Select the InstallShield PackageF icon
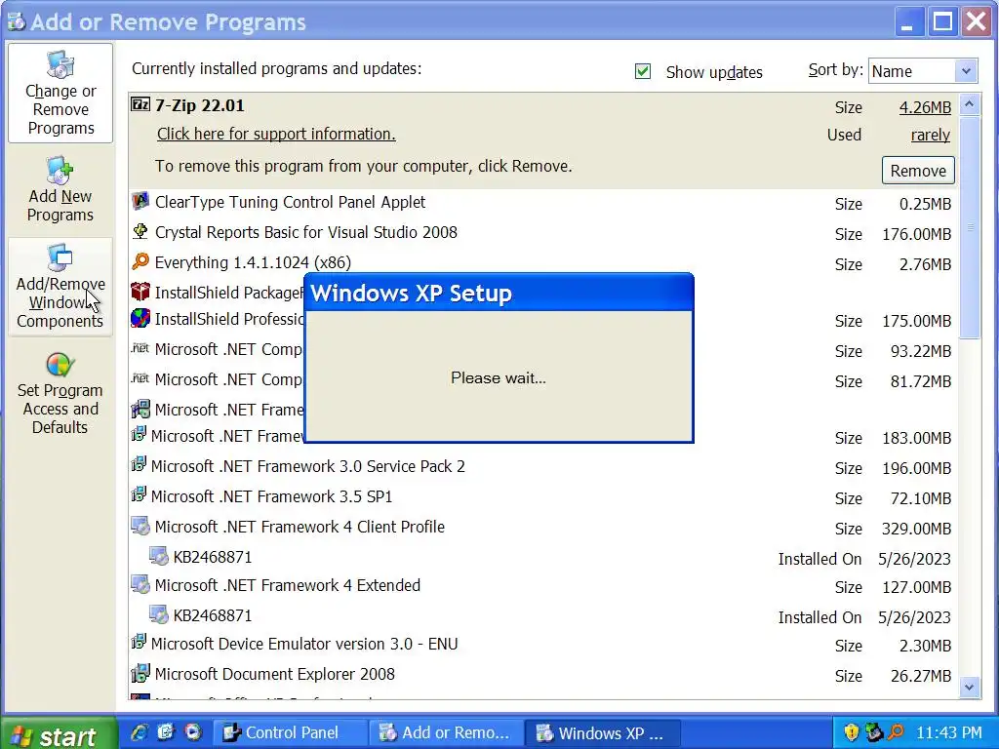The image size is (999, 749). (x=140, y=292)
